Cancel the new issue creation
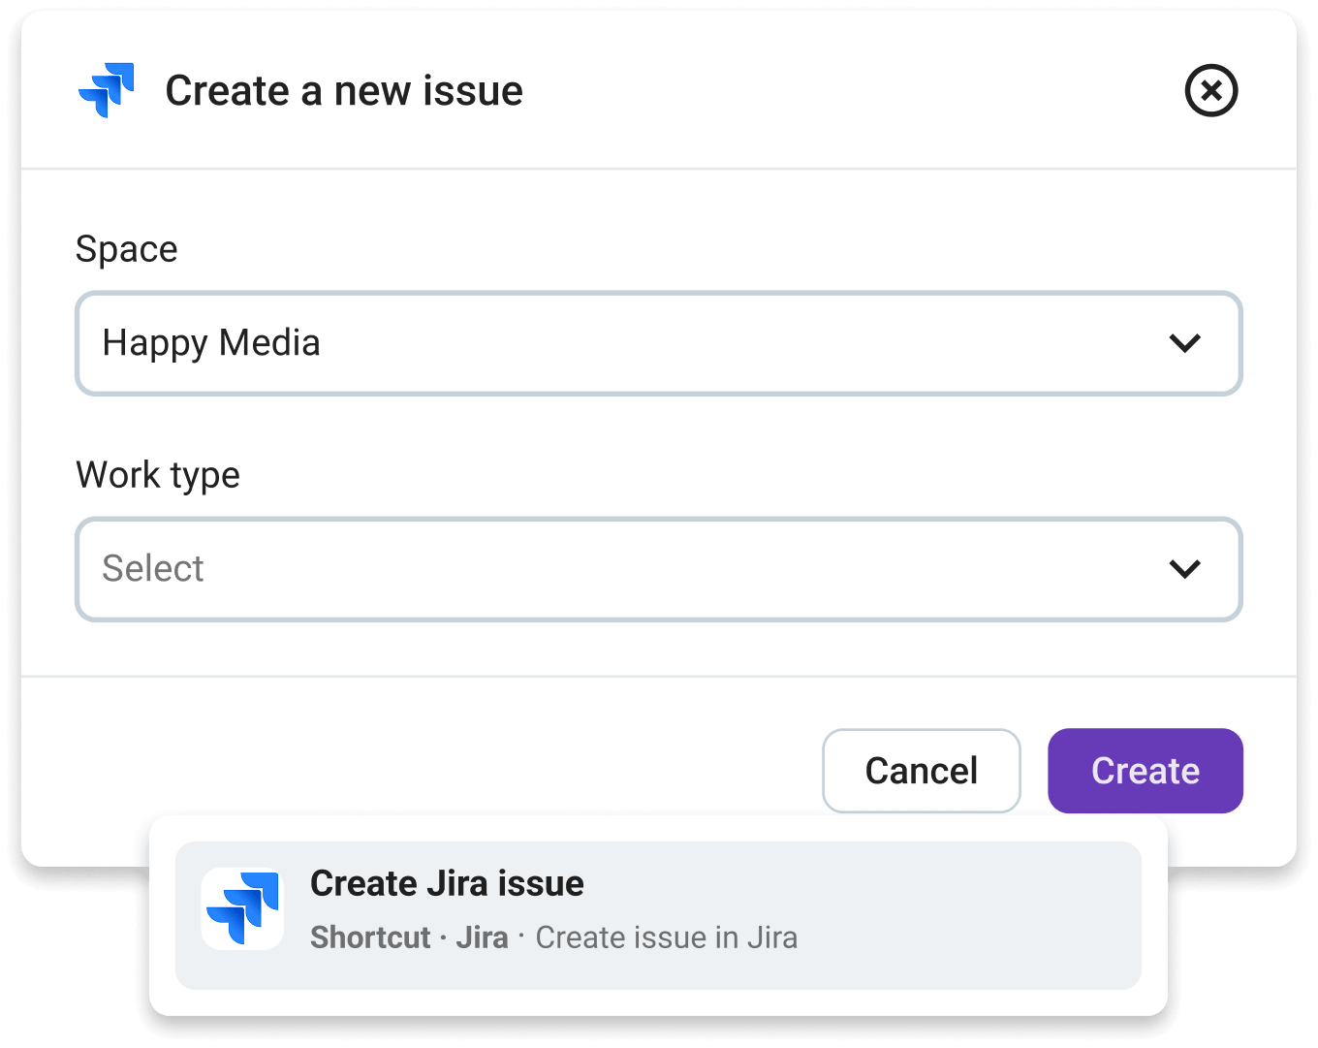 pyautogui.click(x=922, y=771)
